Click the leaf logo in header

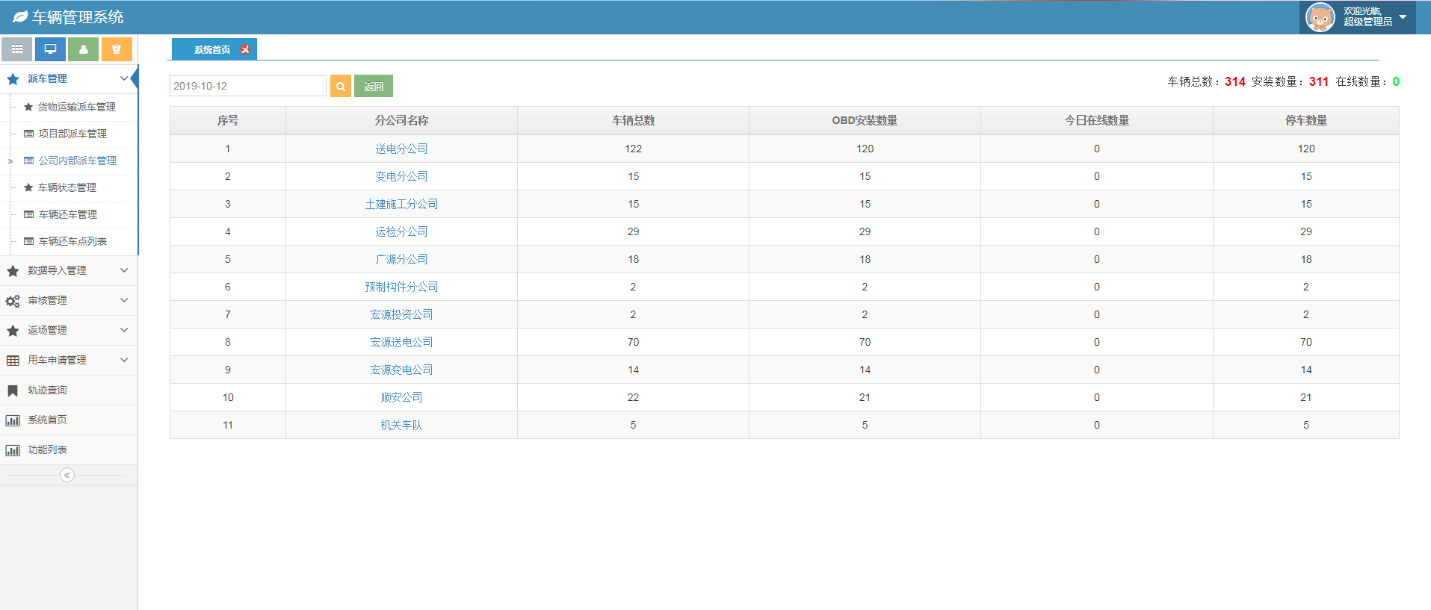[x=20, y=16]
